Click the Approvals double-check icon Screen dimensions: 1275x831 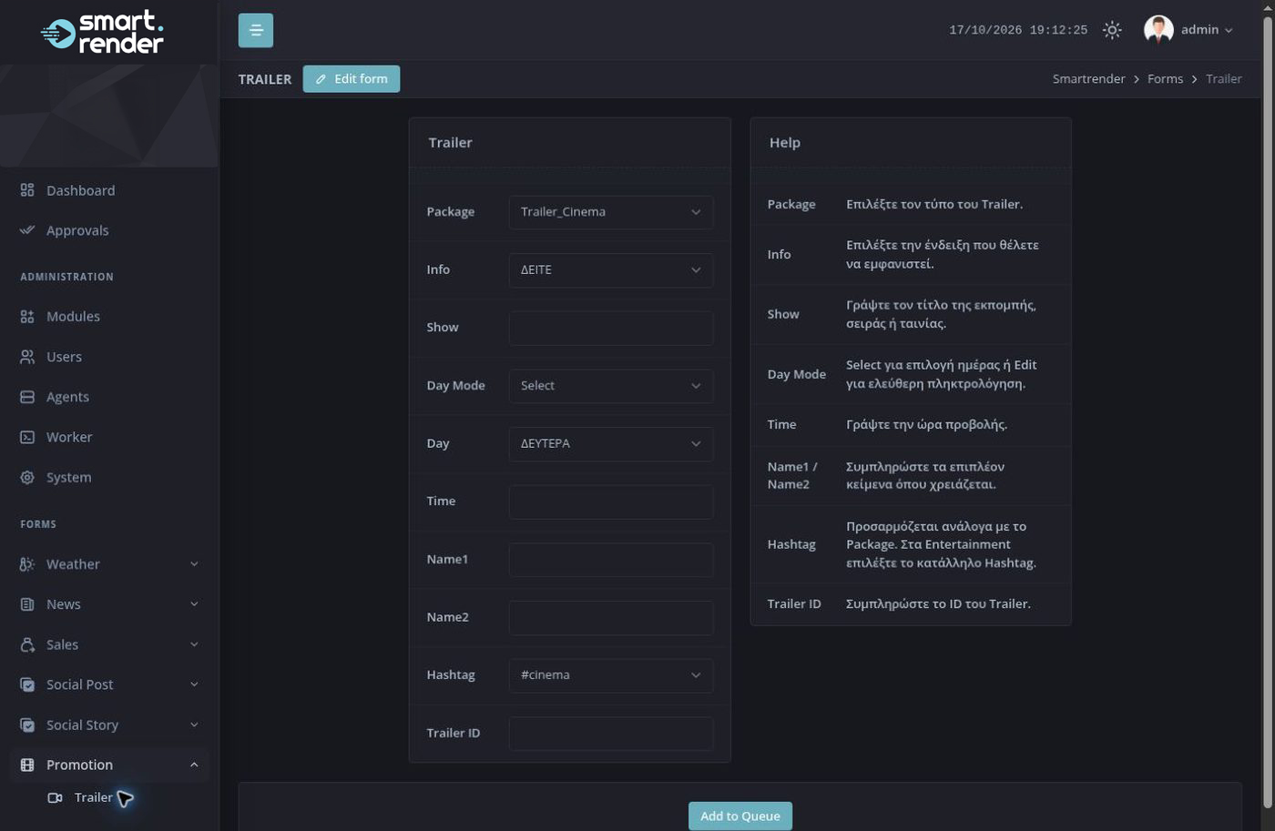(x=27, y=230)
